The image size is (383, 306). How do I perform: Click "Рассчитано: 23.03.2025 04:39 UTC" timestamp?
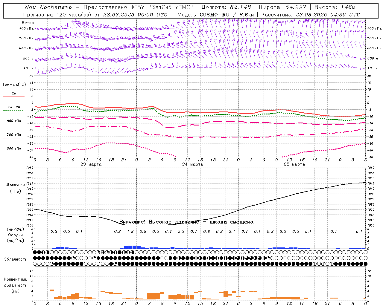coord(311,15)
